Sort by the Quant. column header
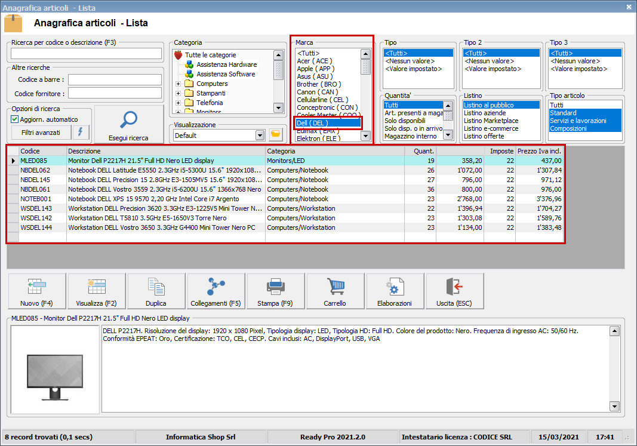The height and width of the screenshot is (446, 637). [420, 151]
